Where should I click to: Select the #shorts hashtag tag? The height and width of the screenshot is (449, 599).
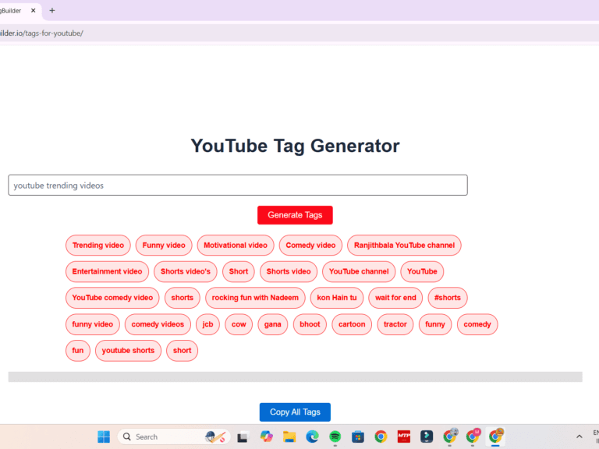(x=448, y=298)
